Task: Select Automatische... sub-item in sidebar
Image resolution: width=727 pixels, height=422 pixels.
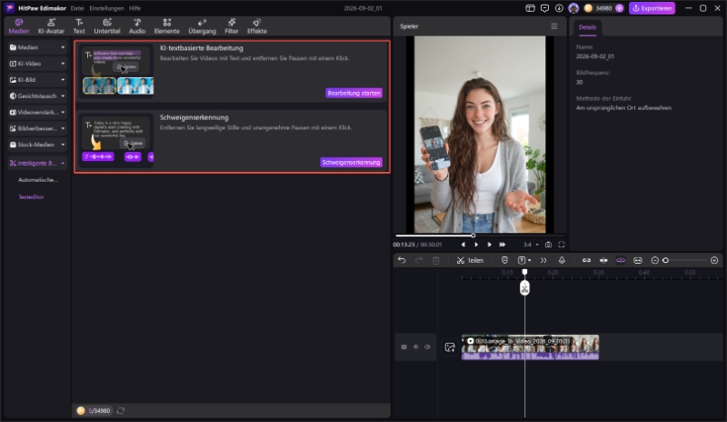Action: 37,180
